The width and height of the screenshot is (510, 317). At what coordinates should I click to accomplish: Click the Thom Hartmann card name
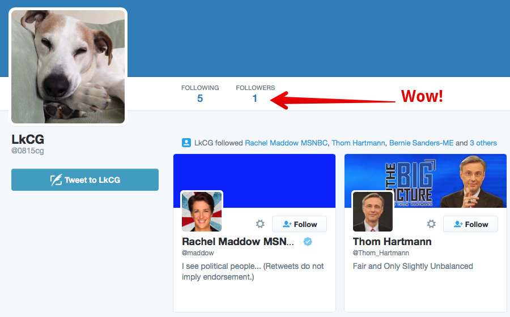(x=392, y=241)
